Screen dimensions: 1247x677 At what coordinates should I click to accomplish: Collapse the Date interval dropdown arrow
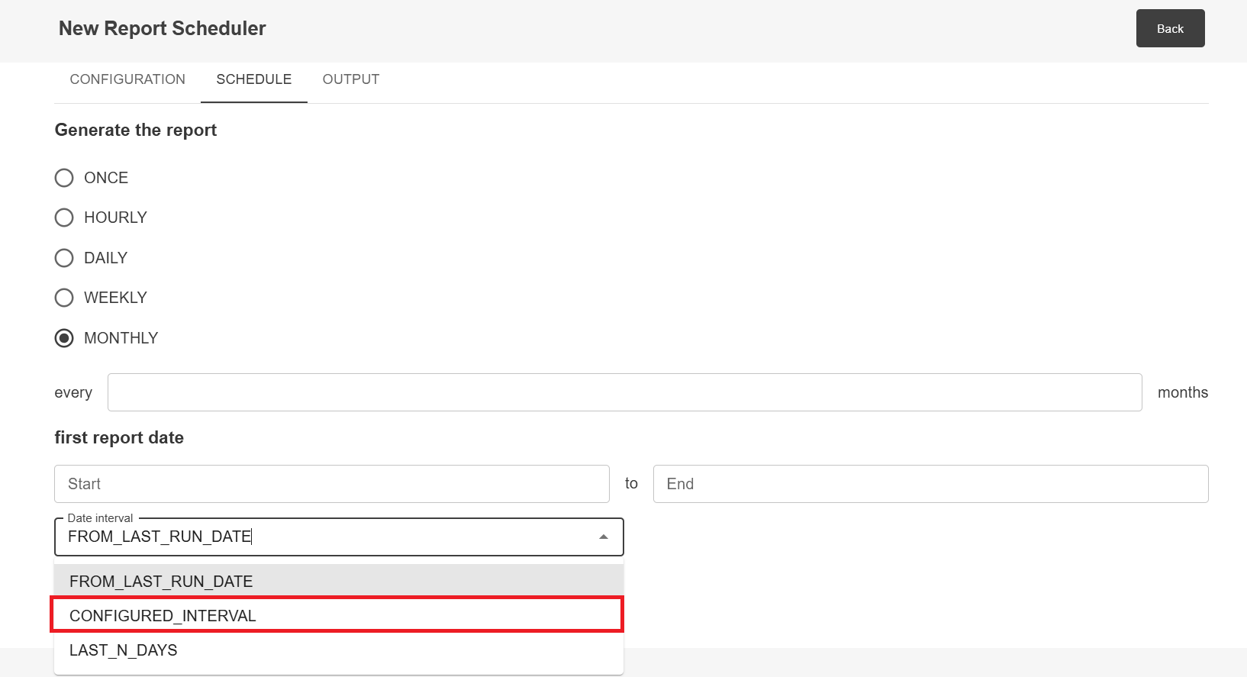[603, 537]
